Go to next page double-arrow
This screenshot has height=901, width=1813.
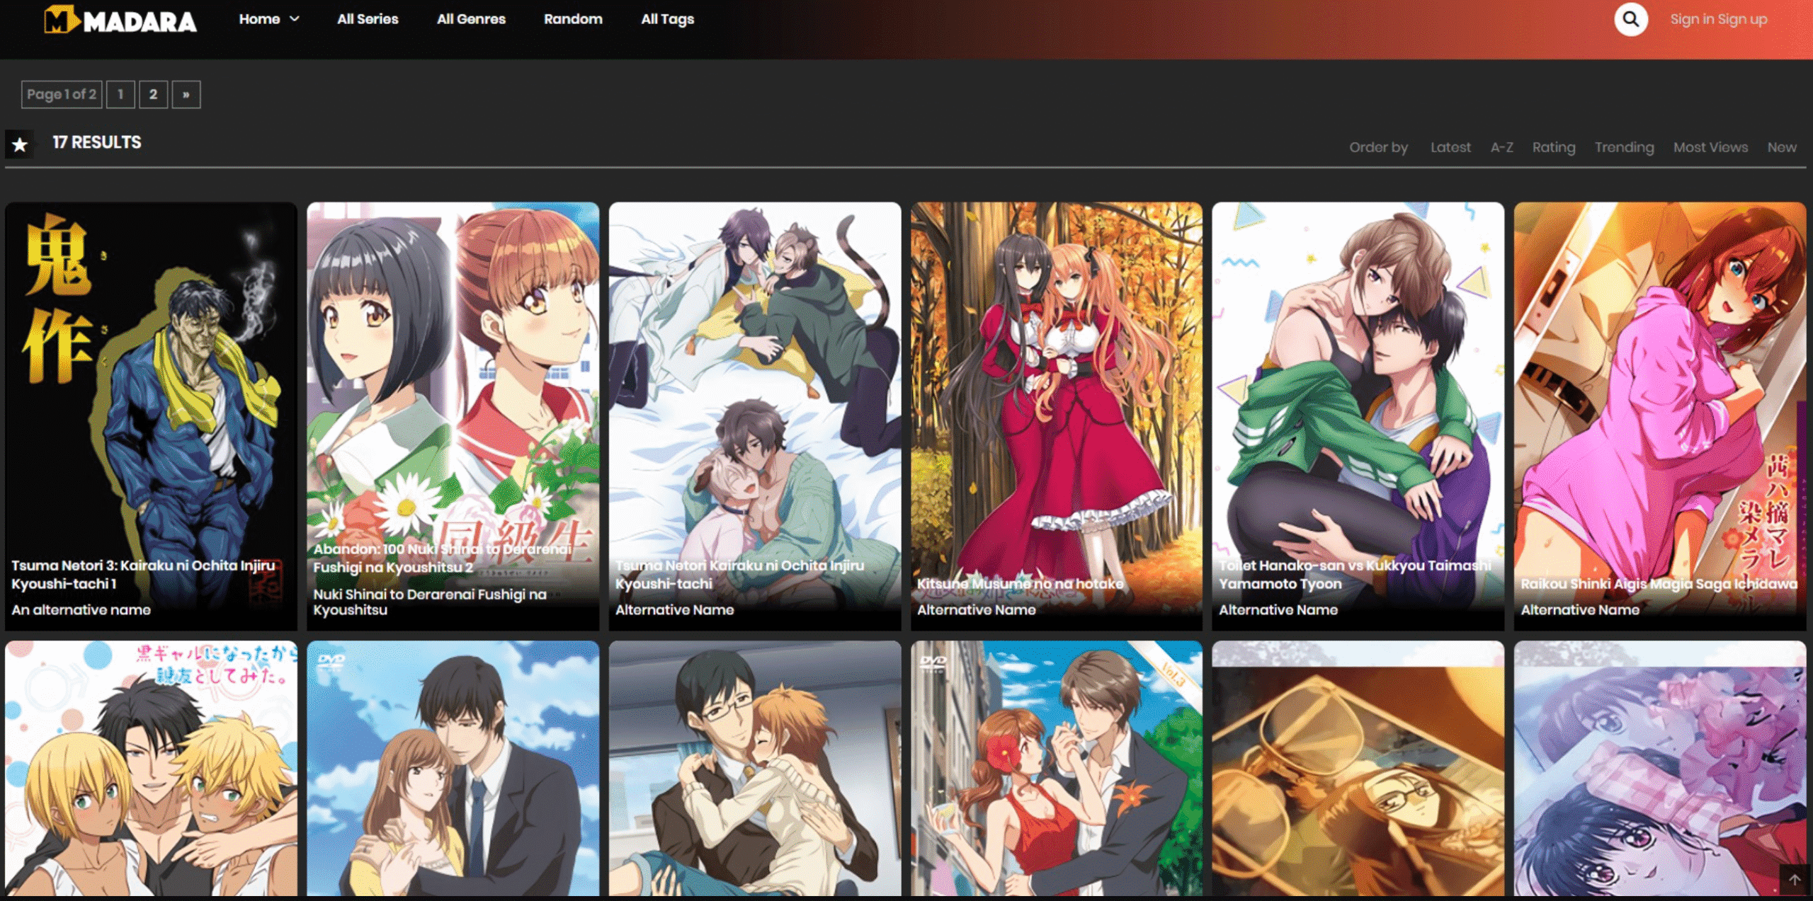(x=186, y=94)
